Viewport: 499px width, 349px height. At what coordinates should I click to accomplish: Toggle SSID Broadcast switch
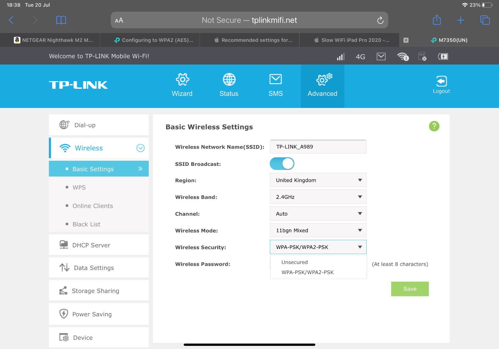[x=282, y=164]
